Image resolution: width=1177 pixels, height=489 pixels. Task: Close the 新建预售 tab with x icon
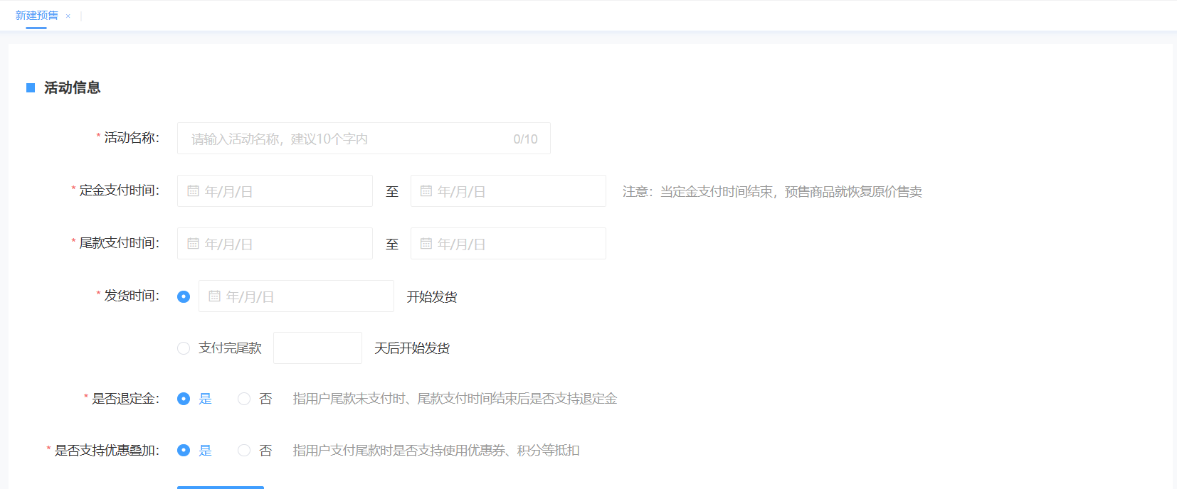tap(68, 16)
